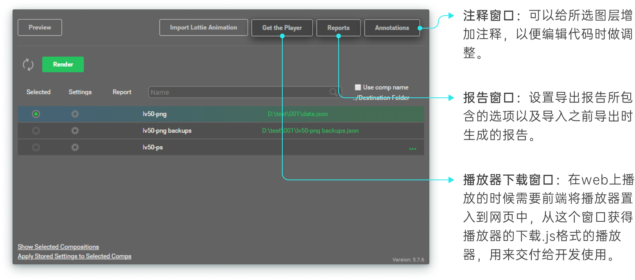Enable the Use comp name checkbox
635x280 pixels.
coord(358,87)
